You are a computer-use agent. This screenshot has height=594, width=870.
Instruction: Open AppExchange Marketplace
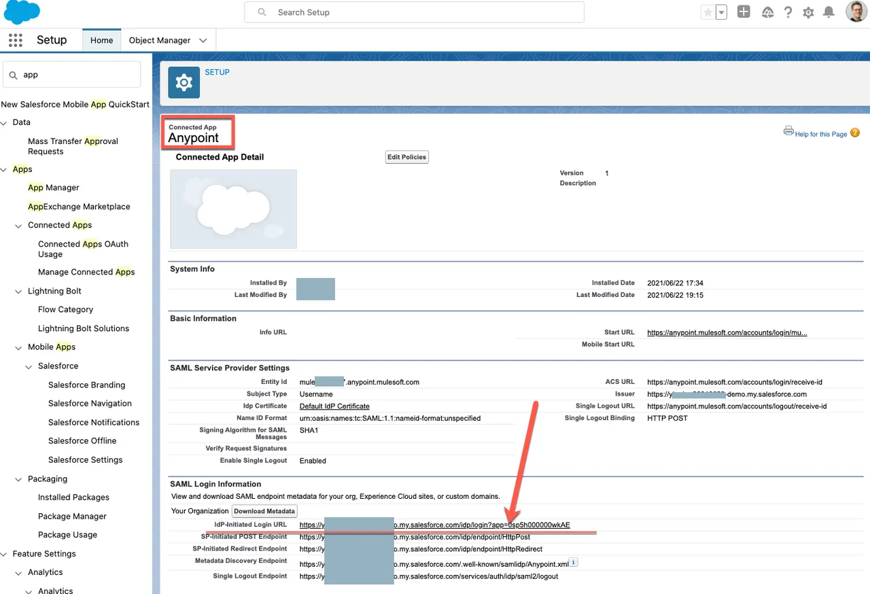tap(79, 207)
